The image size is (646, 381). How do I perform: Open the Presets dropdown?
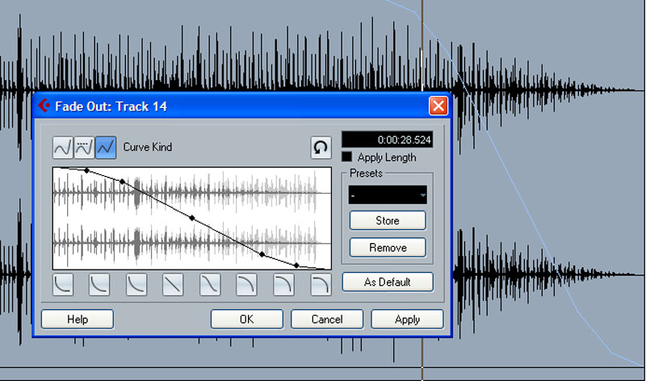pos(388,195)
